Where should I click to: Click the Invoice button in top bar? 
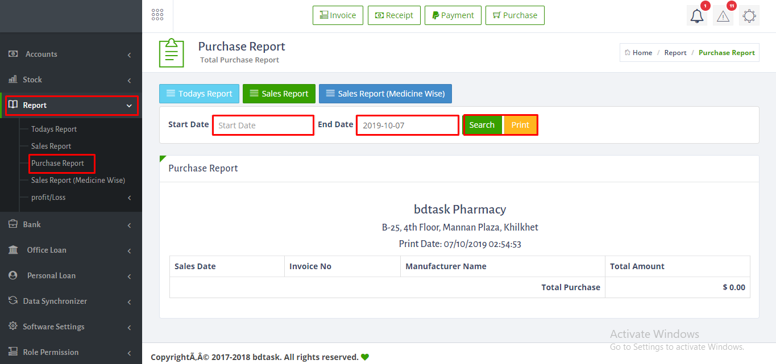pos(338,15)
